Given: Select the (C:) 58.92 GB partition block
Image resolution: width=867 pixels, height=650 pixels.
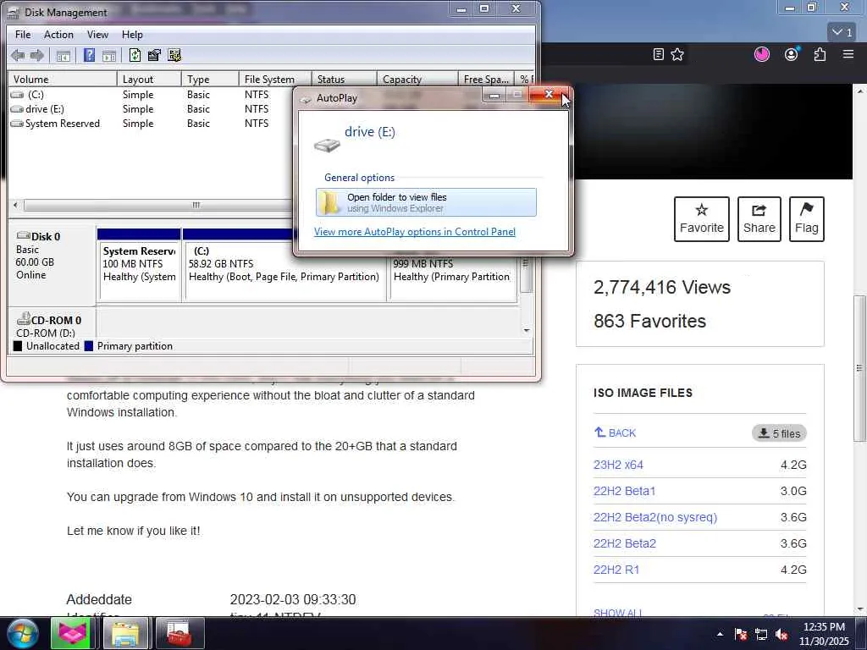Looking at the screenshot, I should [284, 271].
